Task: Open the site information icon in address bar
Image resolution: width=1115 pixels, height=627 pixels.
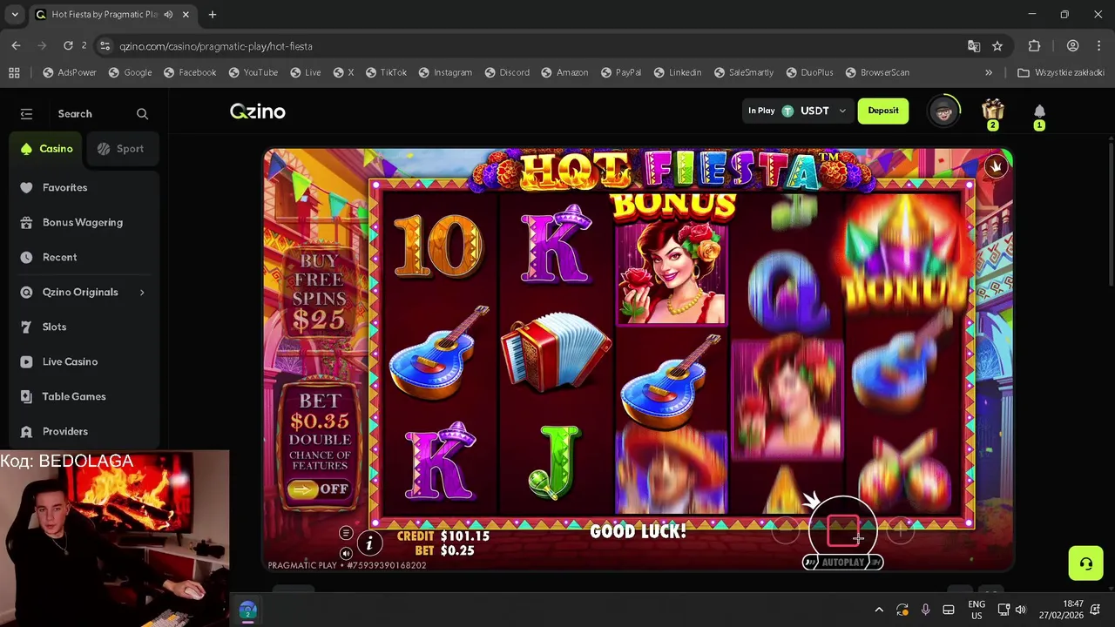Action: point(105,46)
